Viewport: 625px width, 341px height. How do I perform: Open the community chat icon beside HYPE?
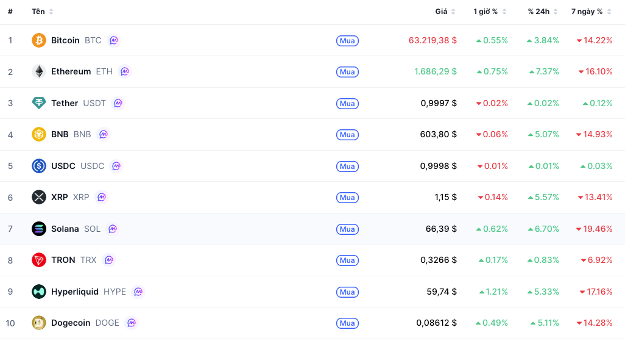click(138, 292)
